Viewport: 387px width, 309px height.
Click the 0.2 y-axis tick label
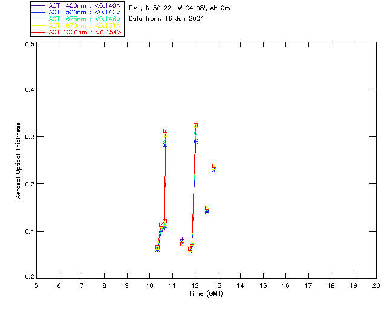[x=30, y=184]
